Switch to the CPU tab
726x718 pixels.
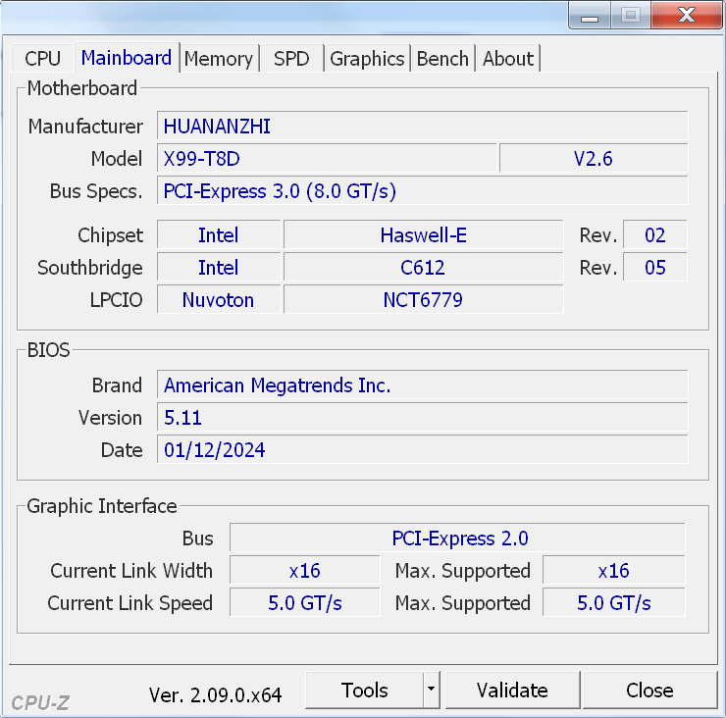[42, 59]
